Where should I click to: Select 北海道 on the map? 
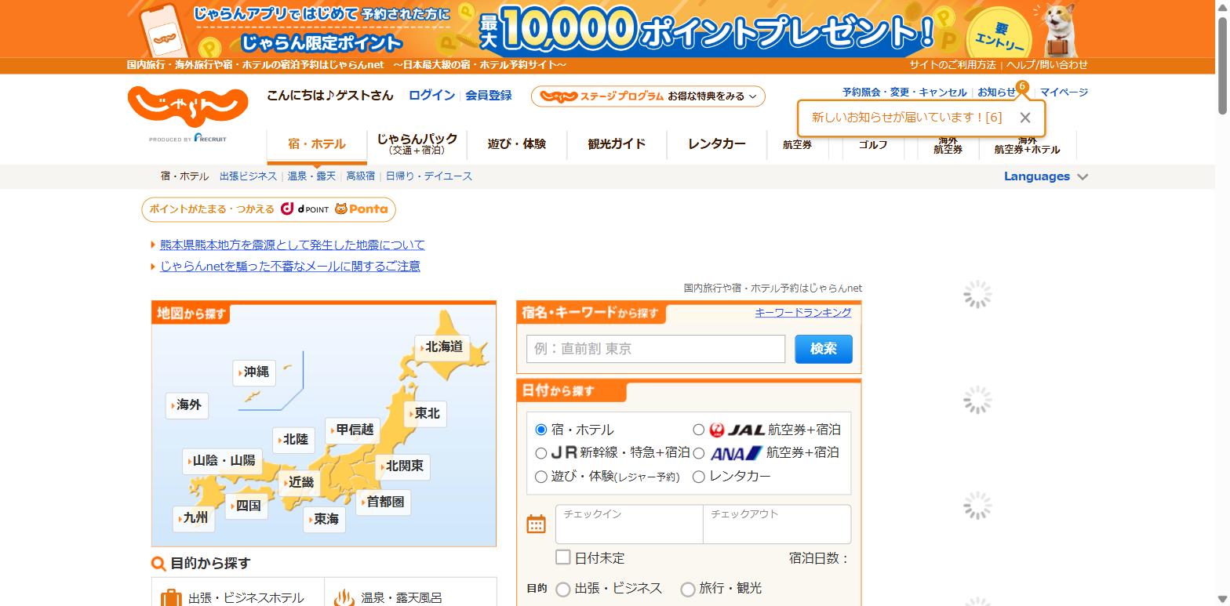(x=442, y=347)
